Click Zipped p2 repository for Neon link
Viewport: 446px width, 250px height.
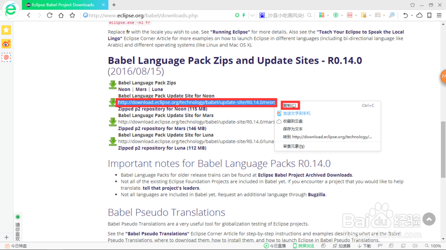point(163,109)
